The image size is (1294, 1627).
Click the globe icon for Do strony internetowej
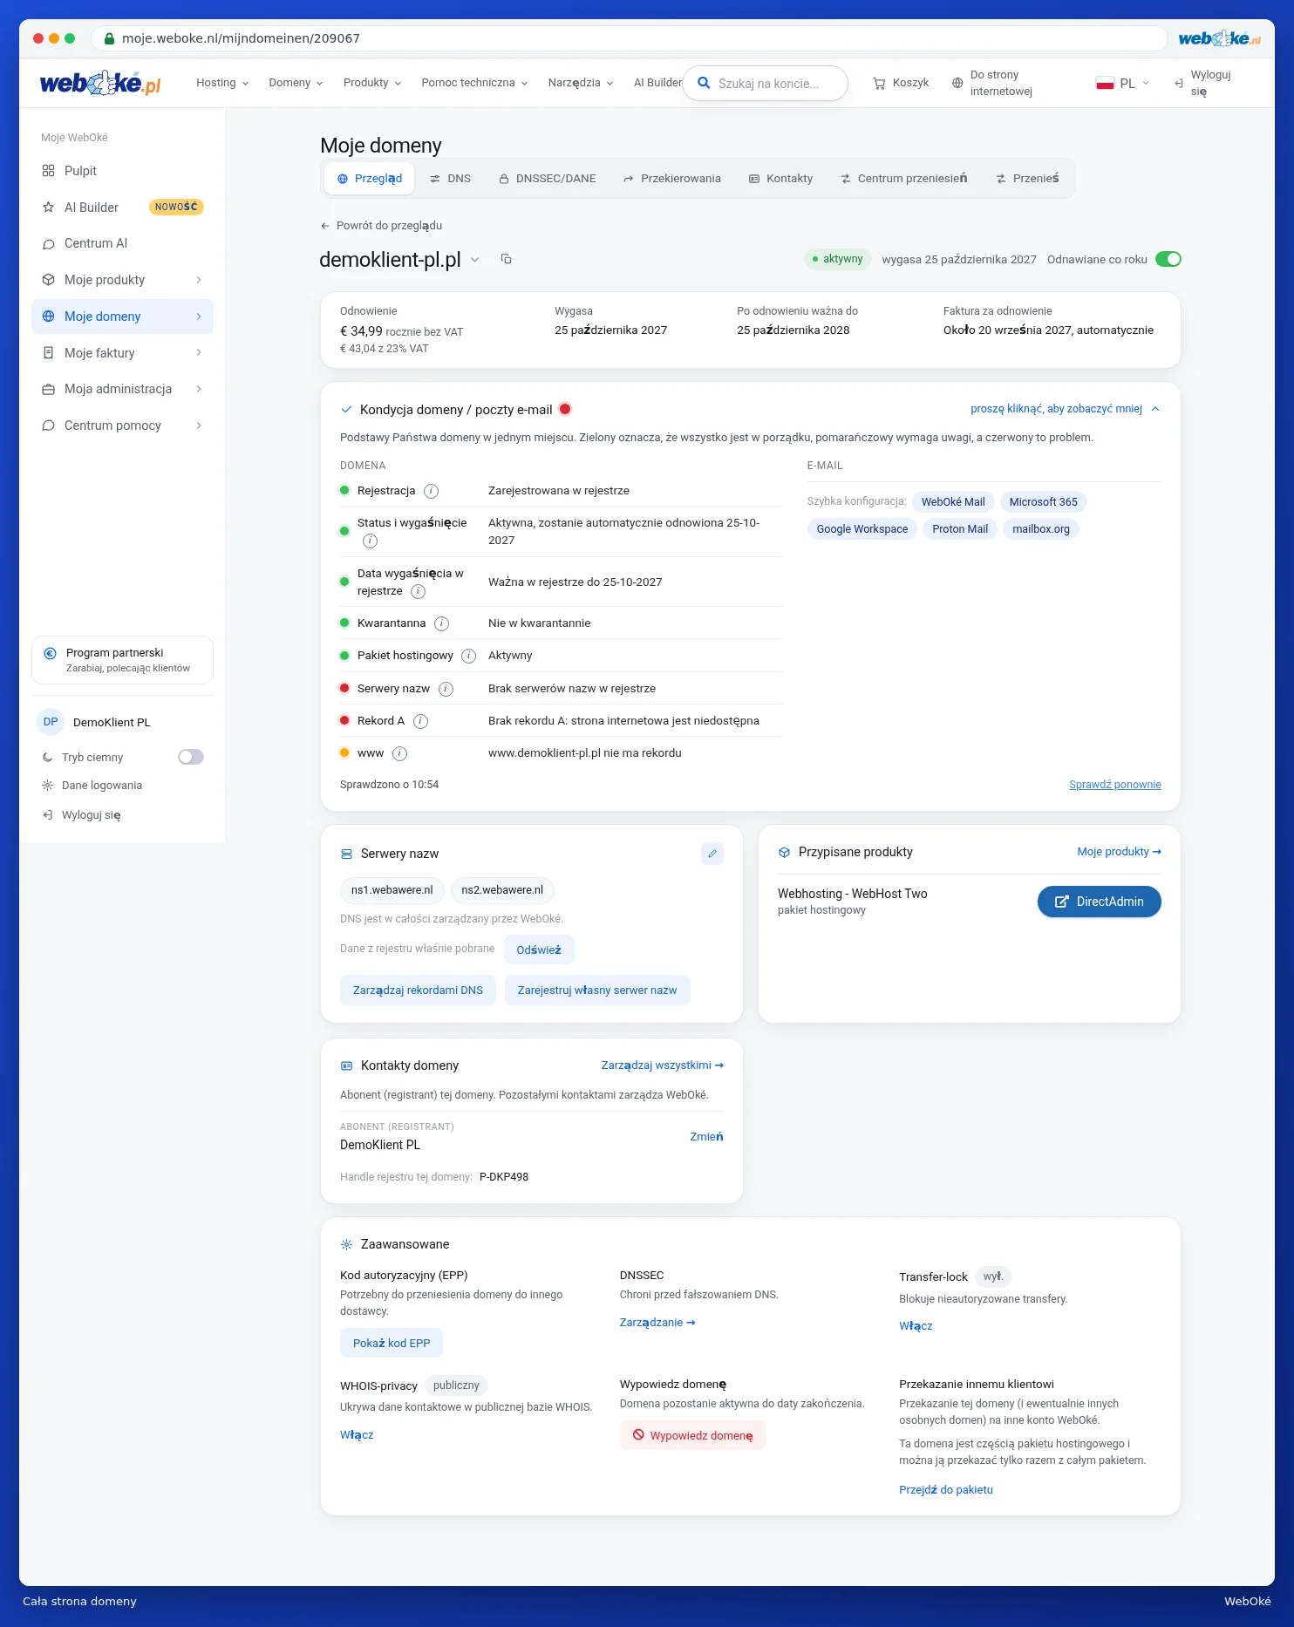click(x=957, y=83)
